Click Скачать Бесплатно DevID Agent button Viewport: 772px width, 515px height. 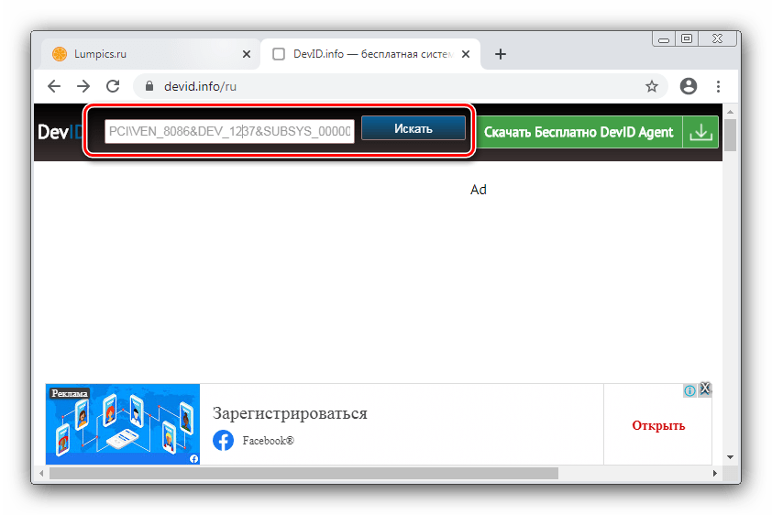[x=579, y=132]
